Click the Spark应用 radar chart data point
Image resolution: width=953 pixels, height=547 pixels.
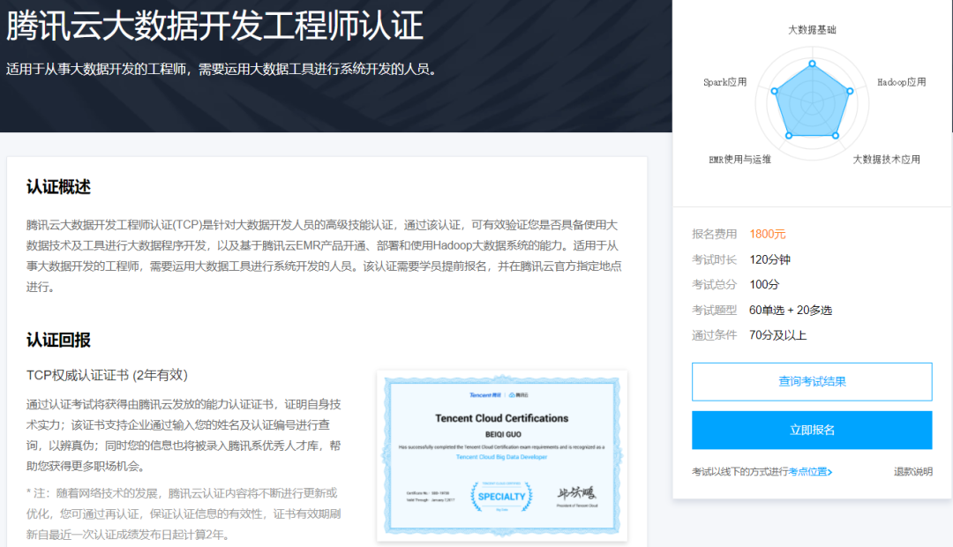coord(774,91)
